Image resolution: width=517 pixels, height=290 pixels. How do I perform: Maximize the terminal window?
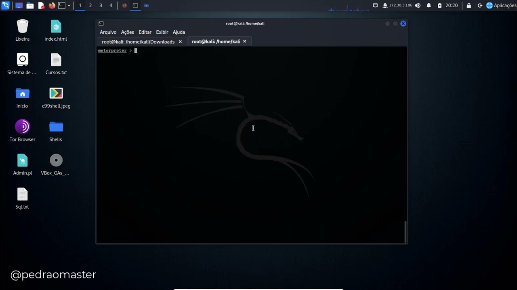tap(395, 23)
